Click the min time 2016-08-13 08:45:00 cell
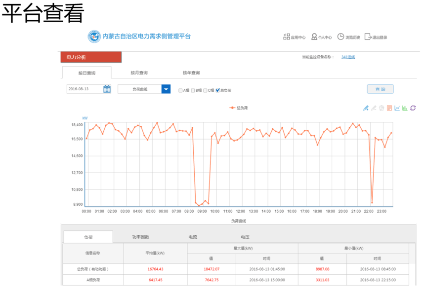Viewport: 425px width, 292px height. tap(378, 269)
